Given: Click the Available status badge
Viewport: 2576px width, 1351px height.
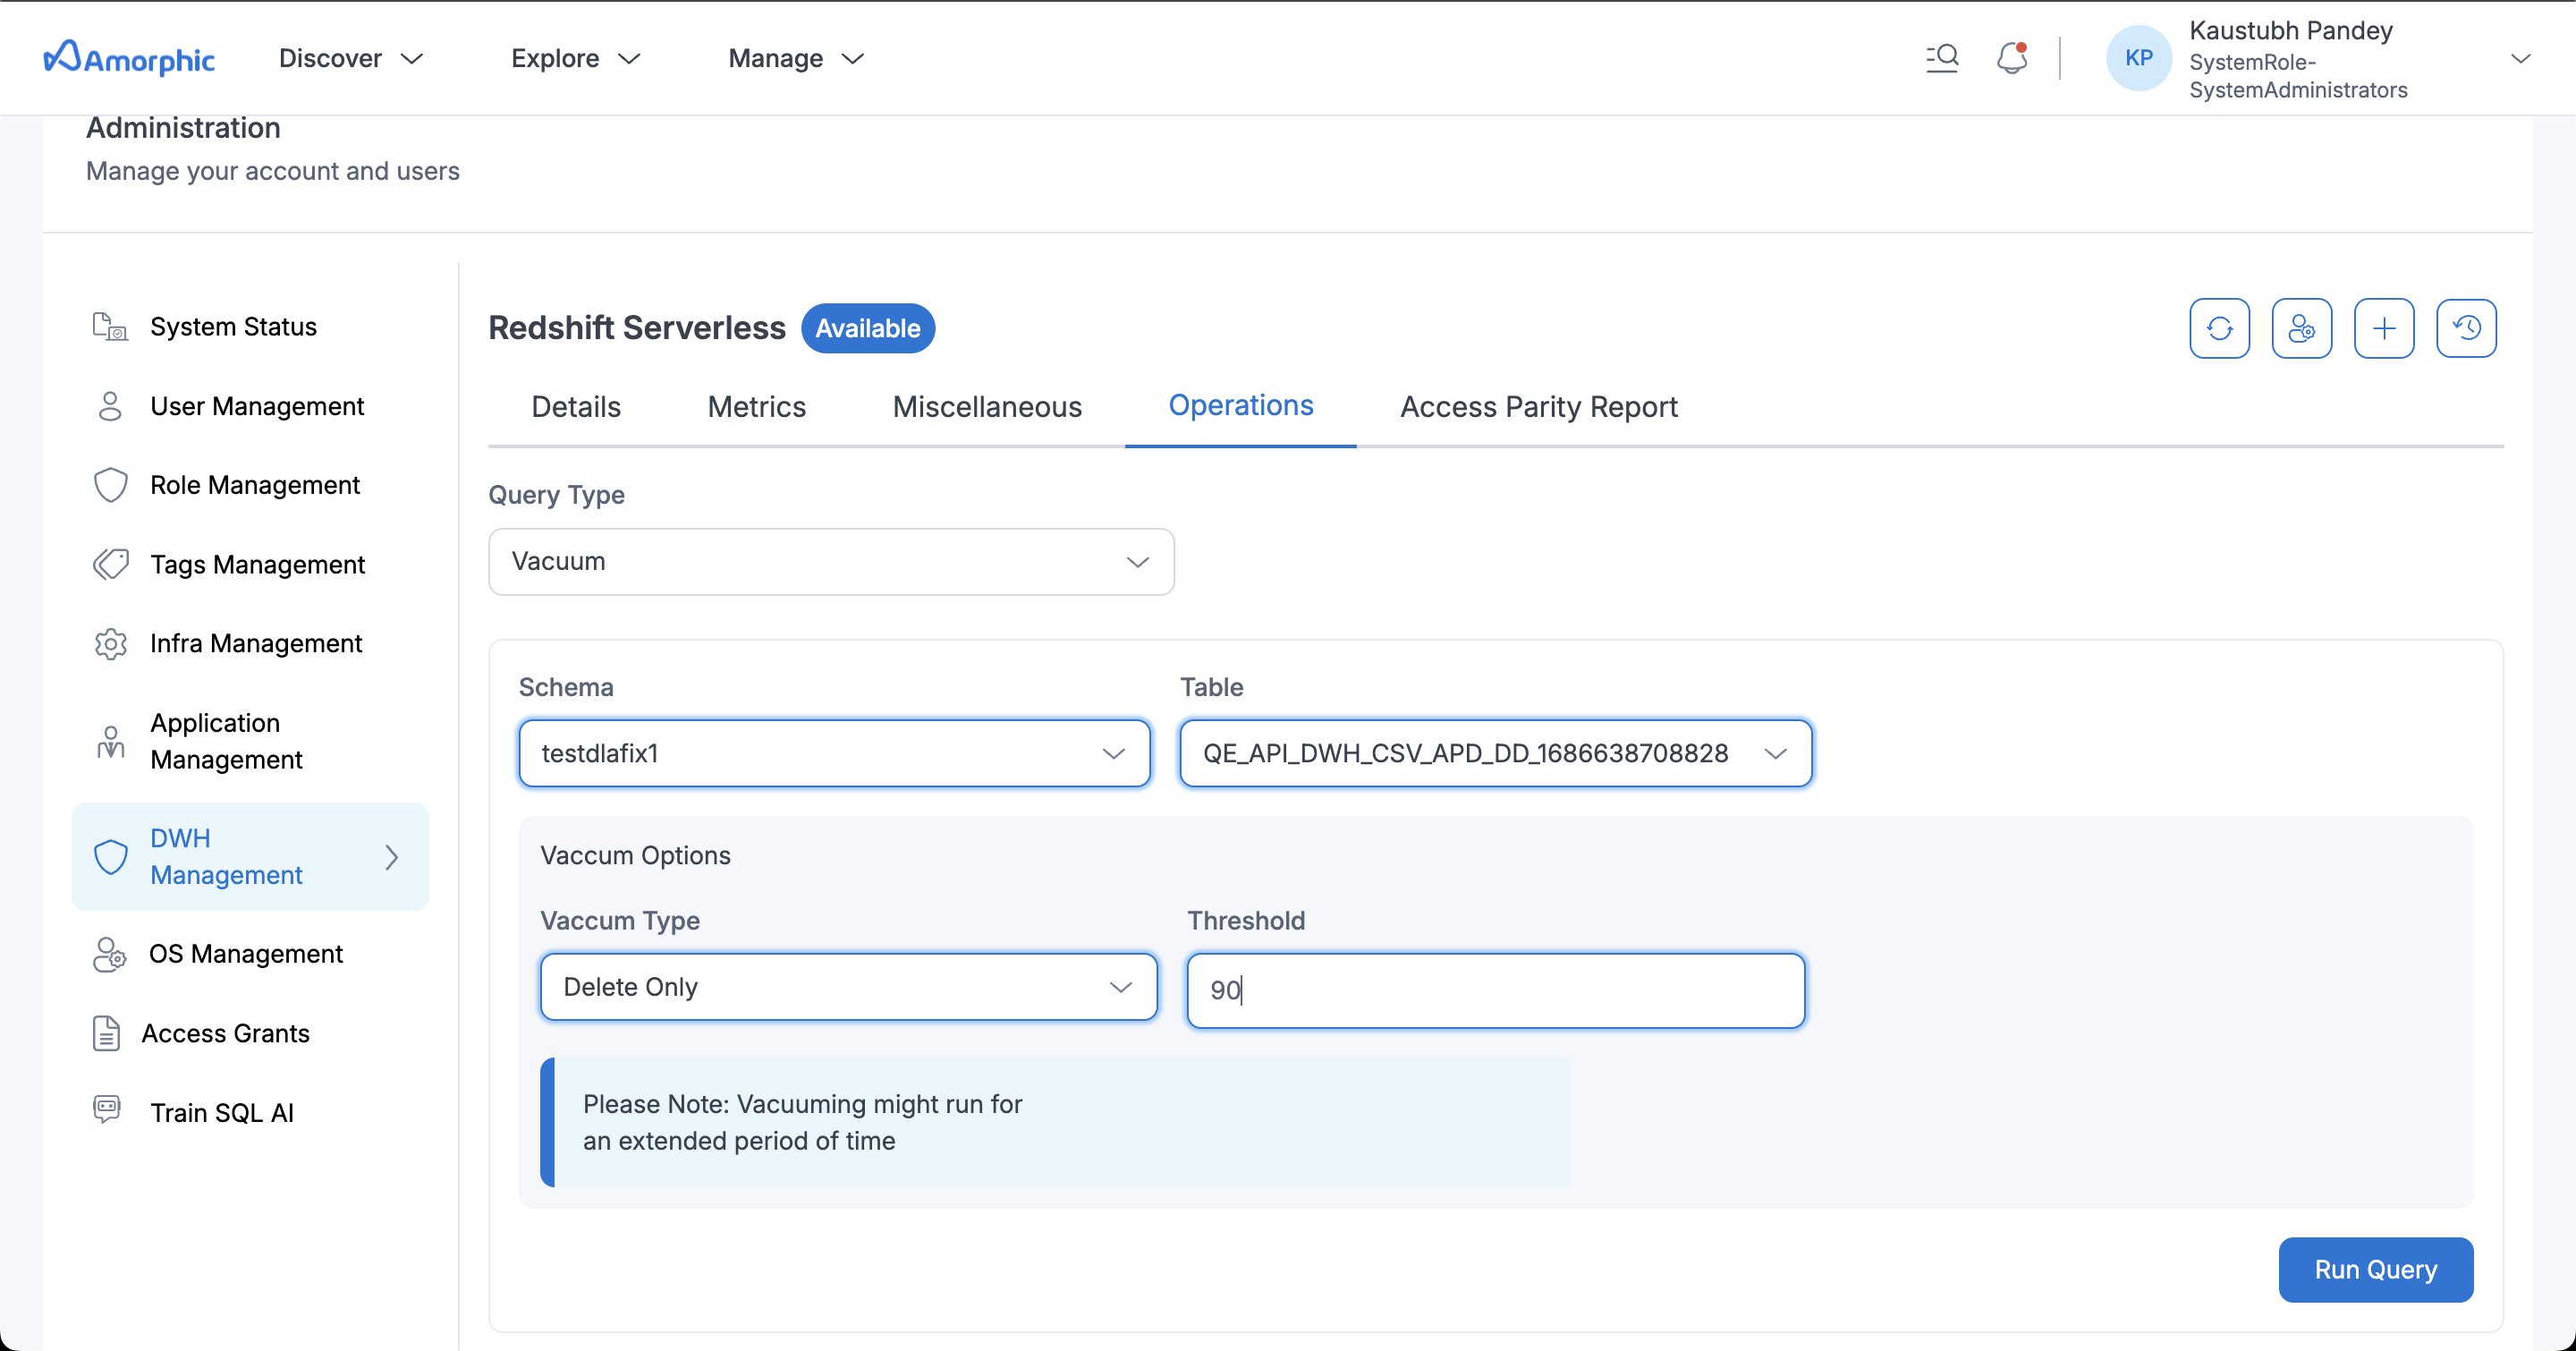Looking at the screenshot, I should tap(867, 328).
